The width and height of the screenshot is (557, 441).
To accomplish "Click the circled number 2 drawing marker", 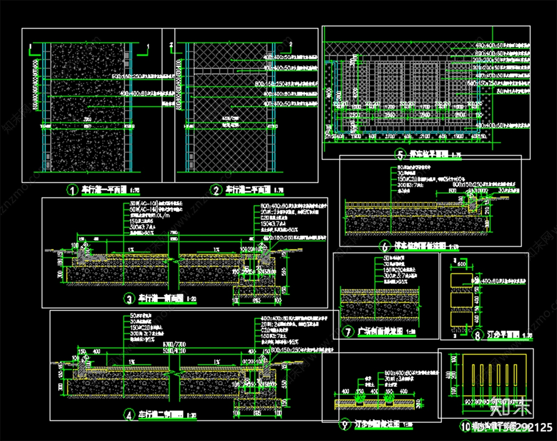I will click(x=216, y=190).
